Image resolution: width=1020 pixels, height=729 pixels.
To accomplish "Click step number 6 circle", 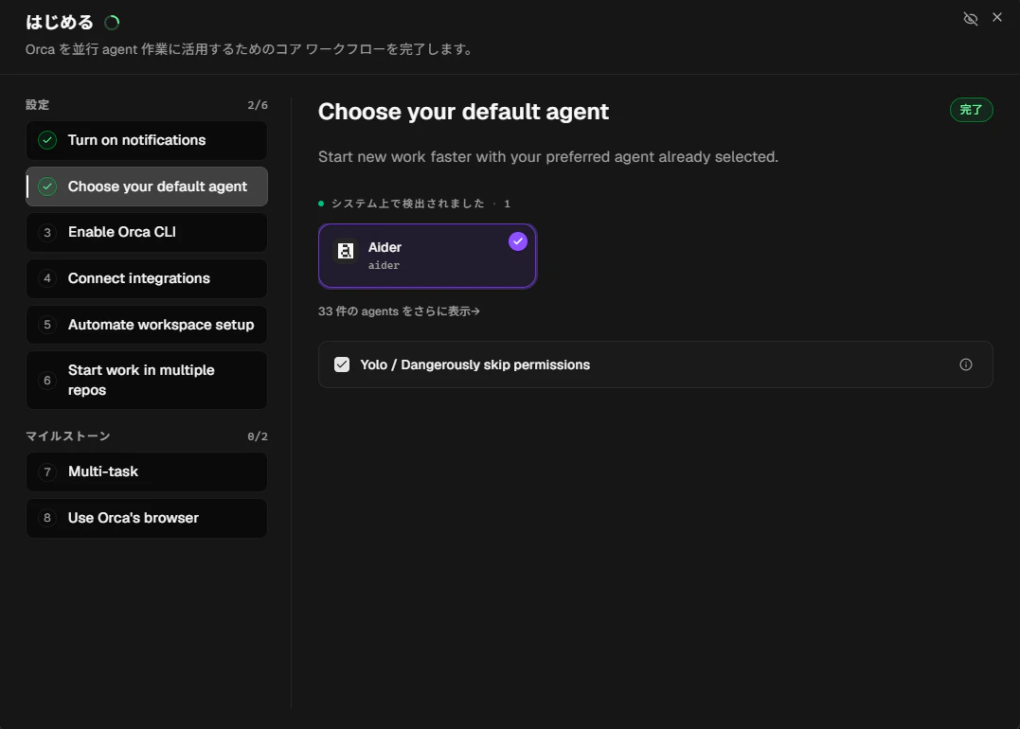I will coord(47,381).
